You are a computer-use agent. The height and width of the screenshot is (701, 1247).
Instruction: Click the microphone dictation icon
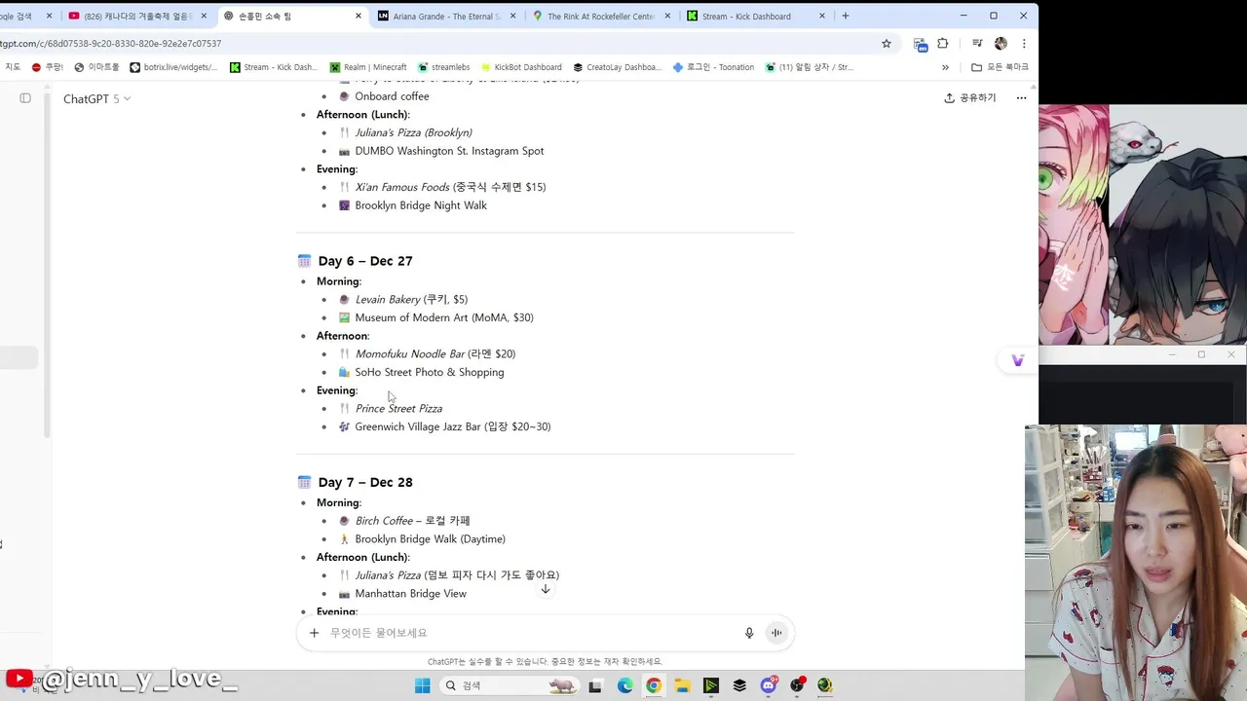pyautogui.click(x=749, y=633)
